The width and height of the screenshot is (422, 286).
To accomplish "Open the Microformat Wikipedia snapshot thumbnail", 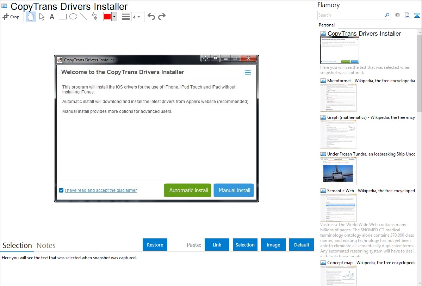I will pyautogui.click(x=338, y=98).
